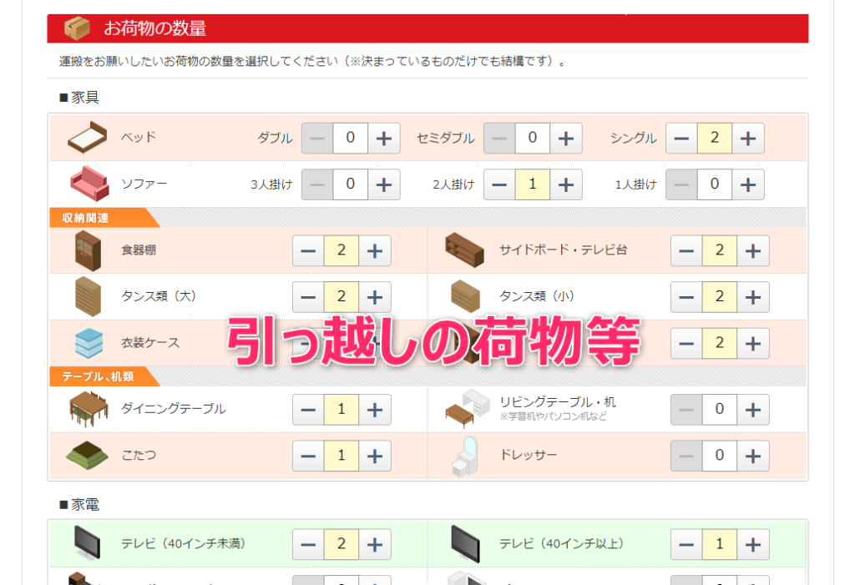Image resolution: width=855 pixels, height=585 pixels.
Task: Click the テレビ(40インチ以上) quantity field
Action: 720,544
